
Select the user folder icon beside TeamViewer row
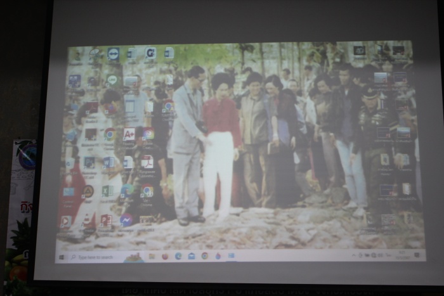77,56
